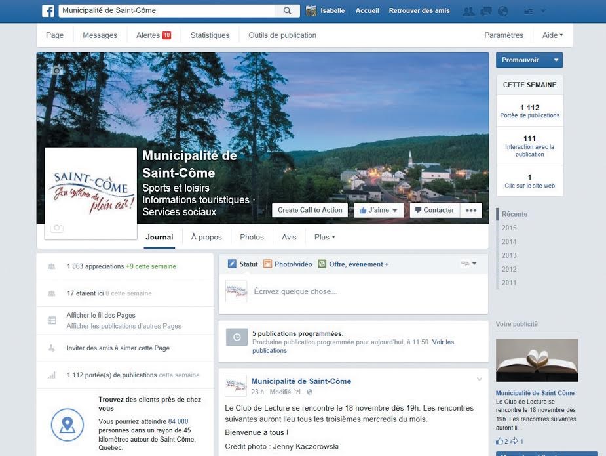Select the Statut pencil icon

(x=232, y=264)
